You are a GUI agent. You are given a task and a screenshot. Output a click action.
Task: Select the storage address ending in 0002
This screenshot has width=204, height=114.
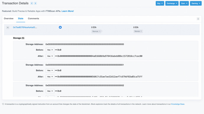(x=85, y=85)
